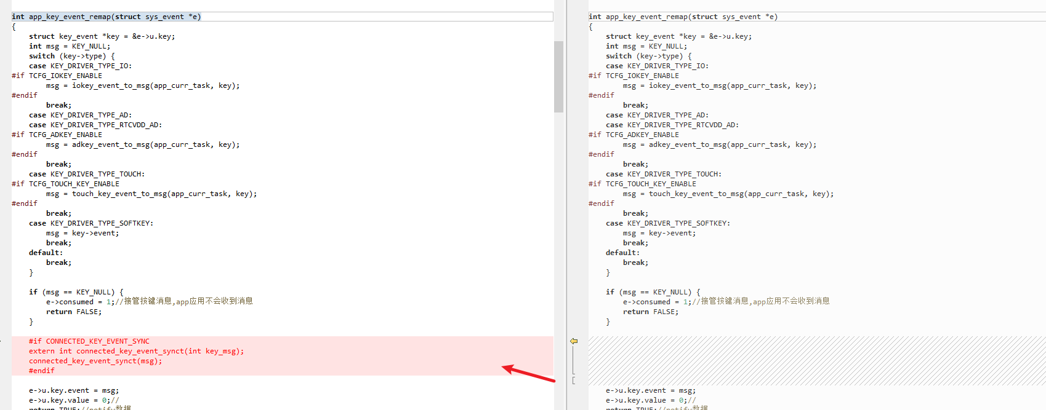Click '#endif' inside the red highlighted block
Image resolution: width=1046 pixels, height=410 pixels.
(42, 371)
